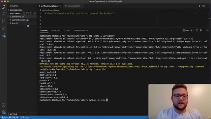
Task: Split the editor to the right
Action: [x=203, y=6]
